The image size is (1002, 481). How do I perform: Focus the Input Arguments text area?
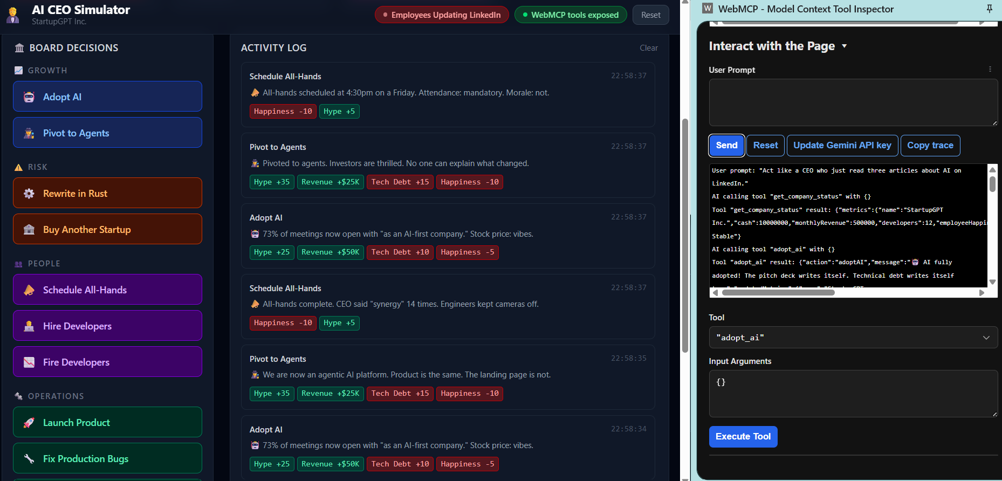point(853,394)
